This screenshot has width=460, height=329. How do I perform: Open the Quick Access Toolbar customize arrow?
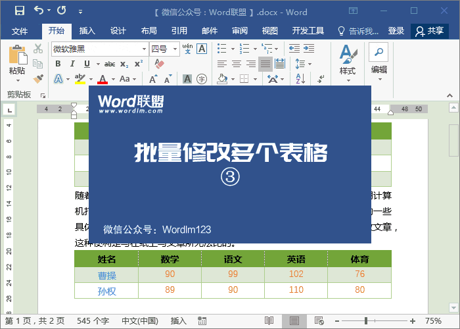(80, 12)
